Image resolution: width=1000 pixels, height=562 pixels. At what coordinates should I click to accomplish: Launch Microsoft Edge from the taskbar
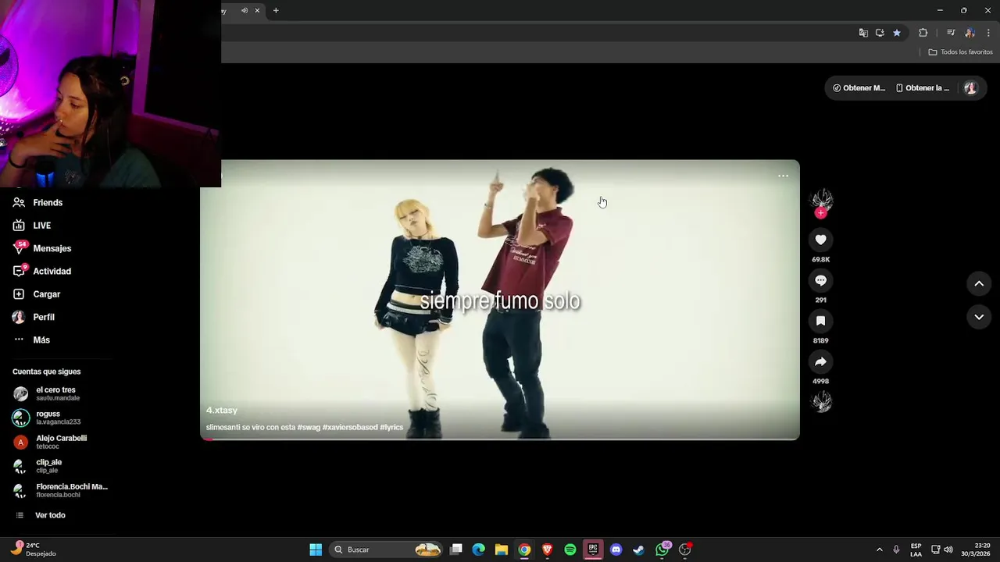479,550
